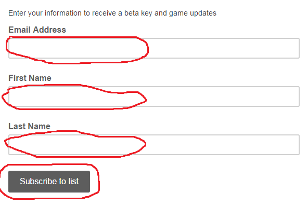Click the right end of the Last Name field
307x206 pixels.
point(290,145)
